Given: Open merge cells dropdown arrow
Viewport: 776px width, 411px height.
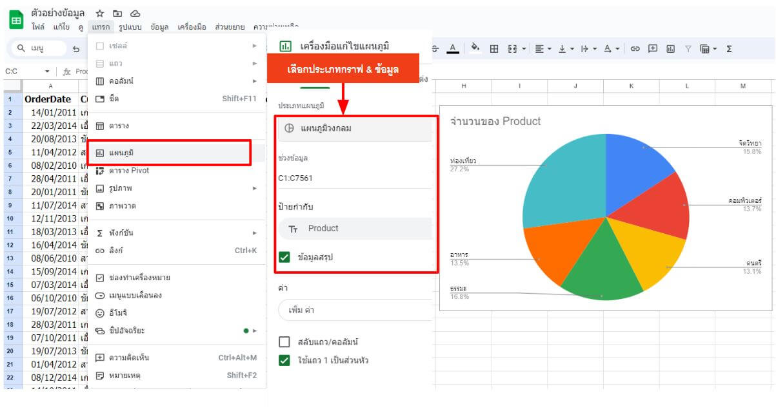Looking at the screenshot, I should click(x=524, y=48).
